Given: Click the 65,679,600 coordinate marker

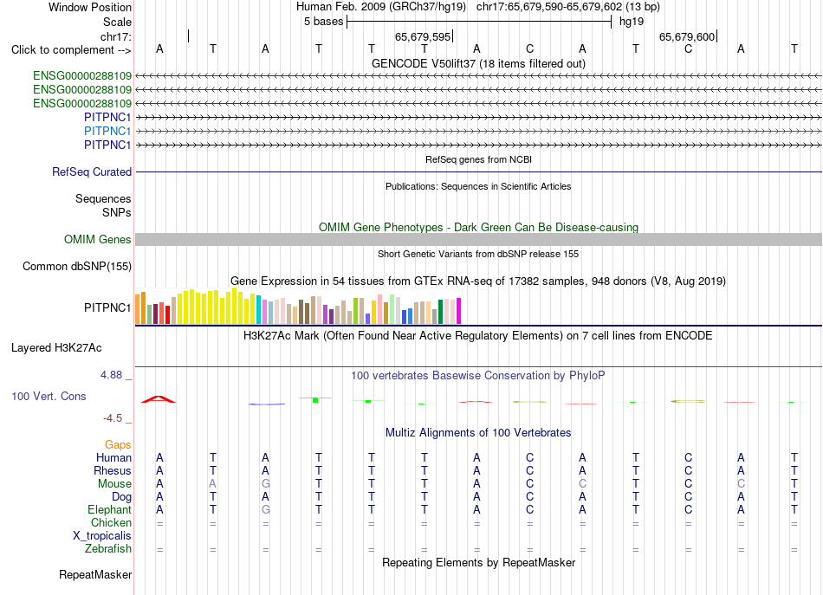Looking at the screenshot, I should [686, 36].
